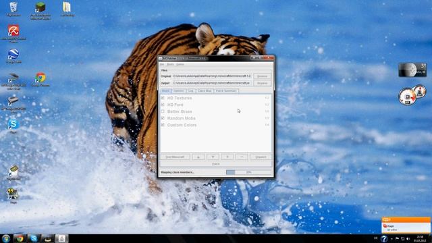Toggle the HD Textures checkbox
The width and height of the screenshot is (432, 243).
pos(163,98)
